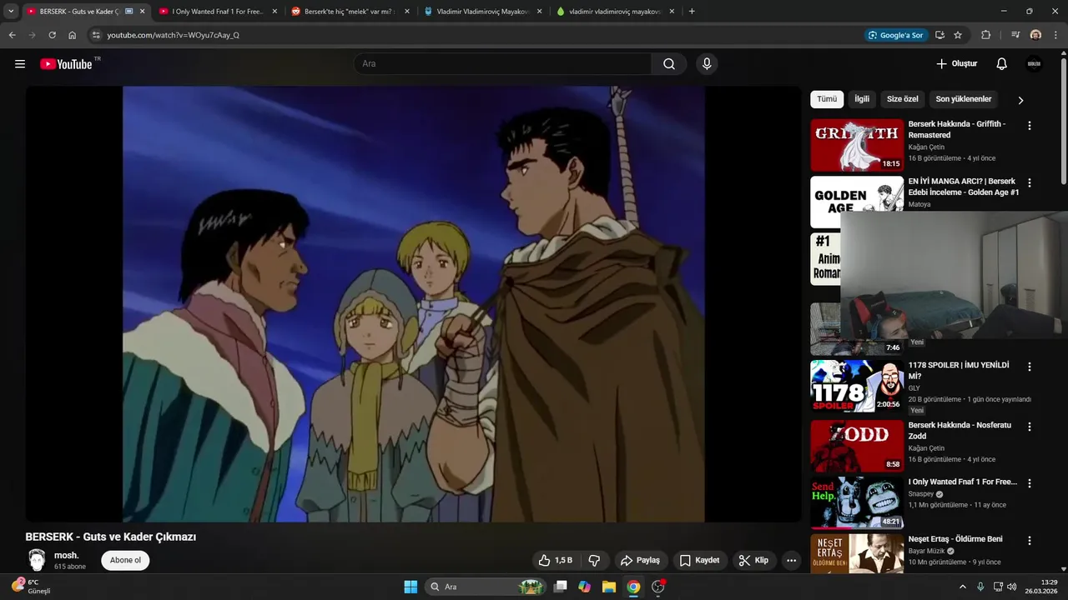This screenshot has width=1068, height=600.
Task: Open the Chrome extensions puzzle icon
Action: [x=986, y=35]
